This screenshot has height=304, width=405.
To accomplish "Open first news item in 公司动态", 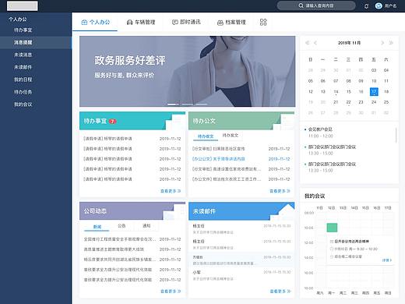I will click(132, 239).
